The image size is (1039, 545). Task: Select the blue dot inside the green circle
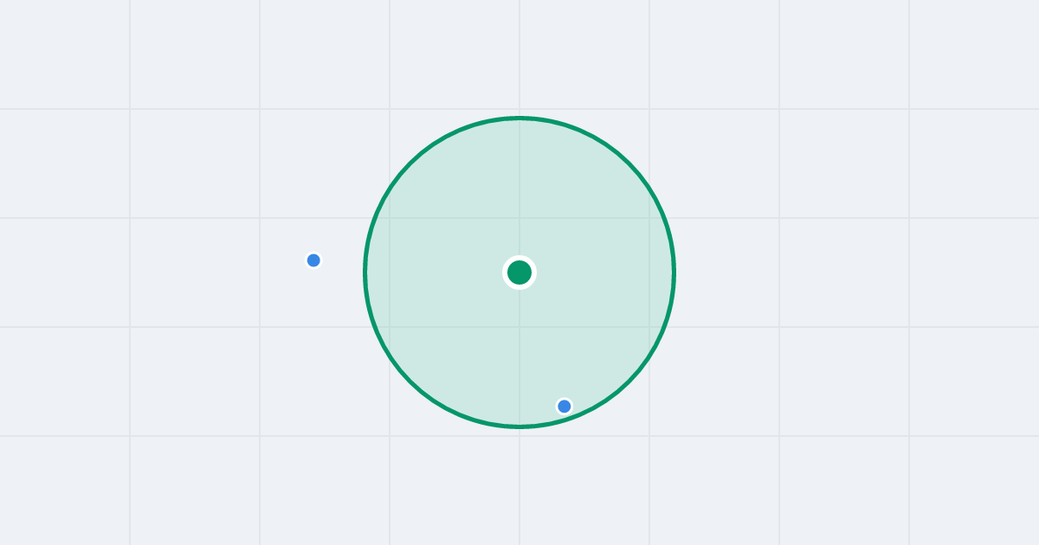(x=565, y=406)
